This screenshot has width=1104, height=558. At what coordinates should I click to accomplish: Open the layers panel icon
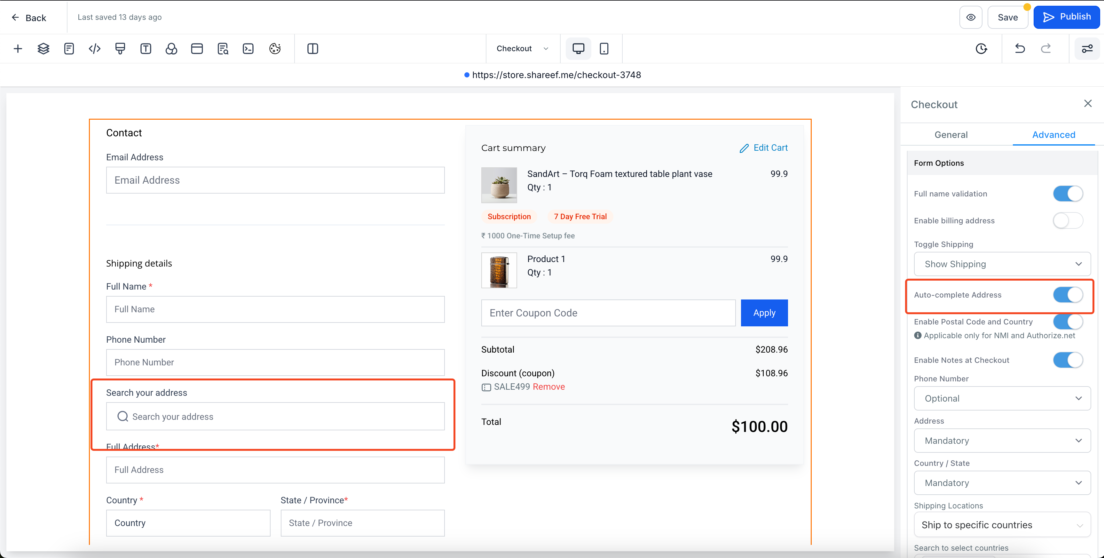point(43,49)
